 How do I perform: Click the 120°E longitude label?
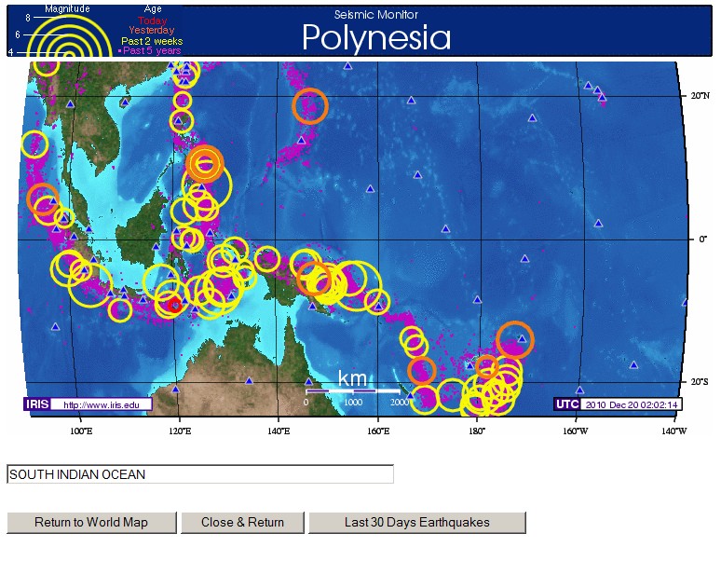click(180, 431)
